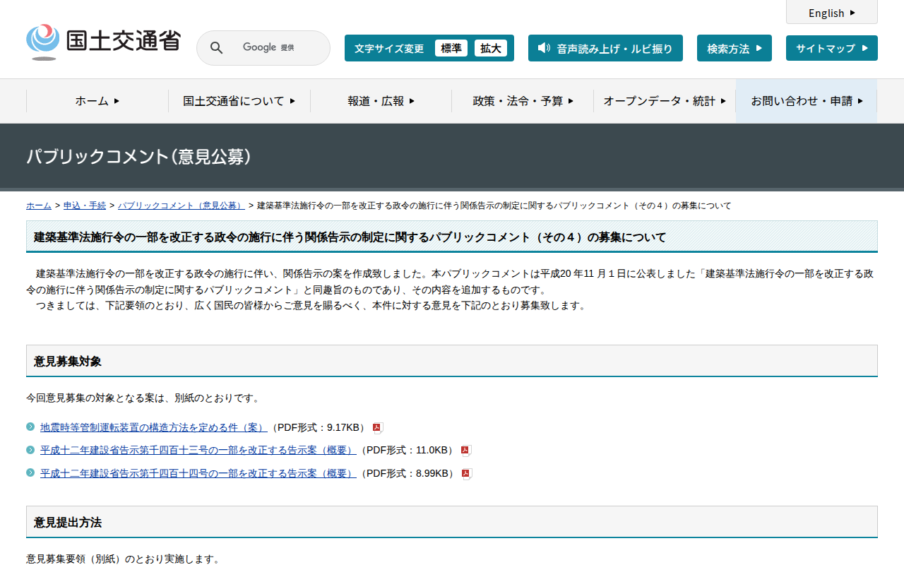
Task: Click PDF icon beside 第千四百十三号 link
Action: tap(465, 451)
